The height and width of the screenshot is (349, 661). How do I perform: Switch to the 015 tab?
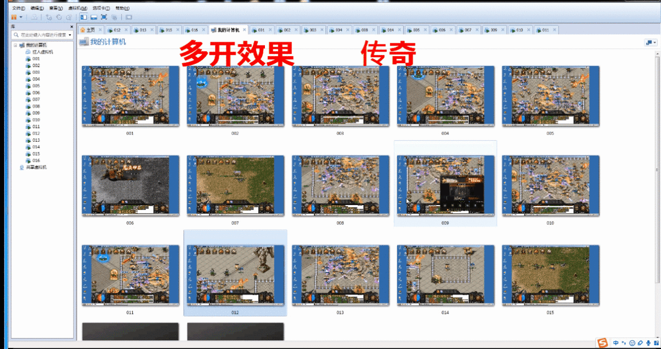[169, 30]
